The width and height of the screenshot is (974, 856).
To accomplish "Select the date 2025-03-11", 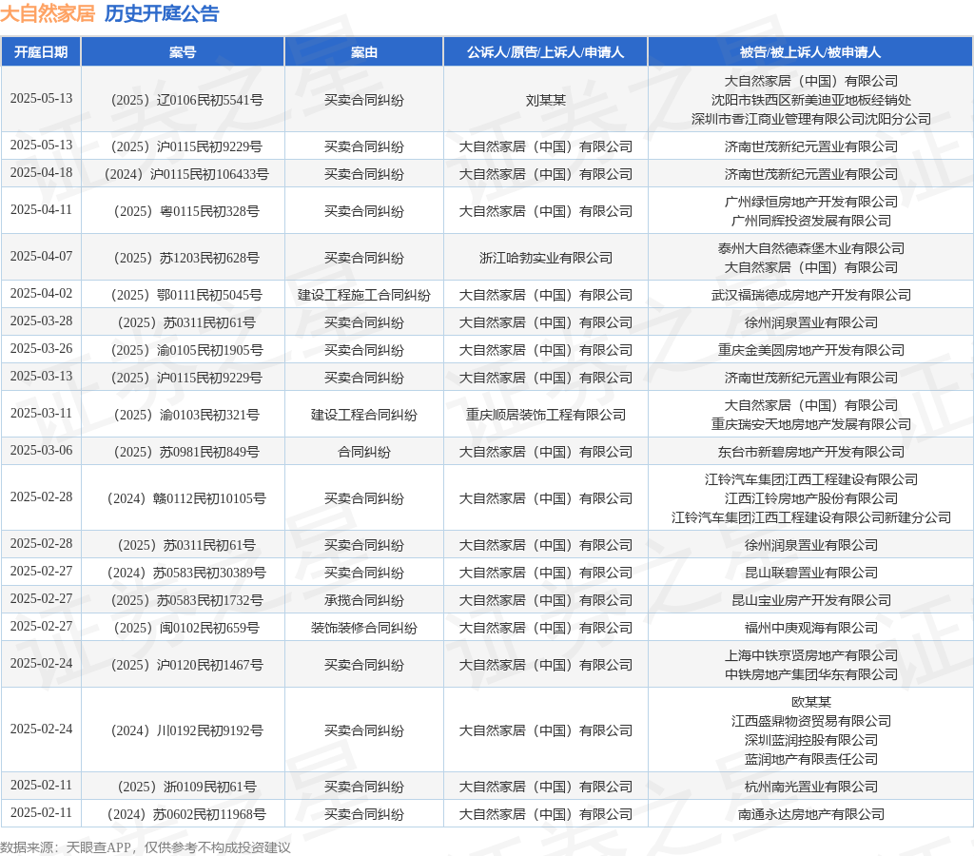I will [41, 414].
